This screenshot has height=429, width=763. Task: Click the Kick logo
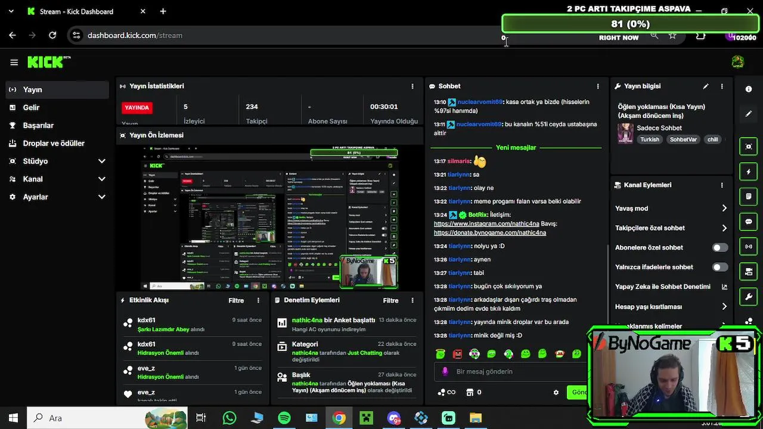[x=49, y=62]
